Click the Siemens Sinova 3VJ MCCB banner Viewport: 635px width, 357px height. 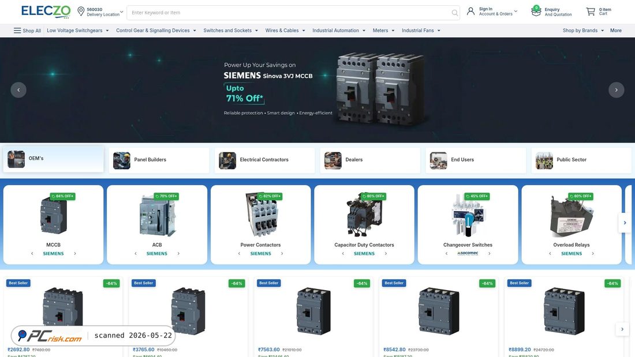[x=317, y=90]
